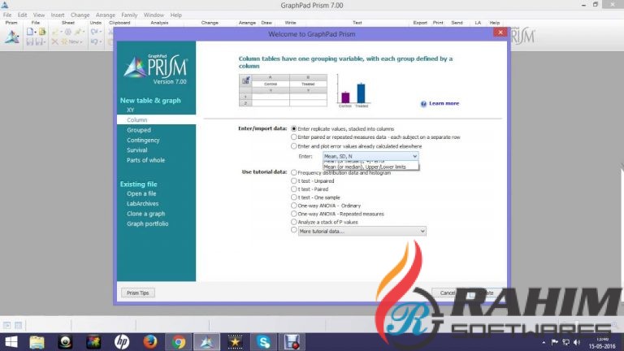Click the film star app taskbar icon
Viewport: 624px width, 351px height.
[235, 342]
